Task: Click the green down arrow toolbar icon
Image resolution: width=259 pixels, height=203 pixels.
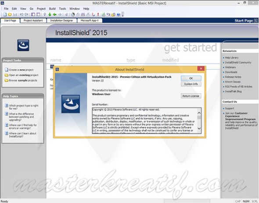Action: click(x=50, y=14)
